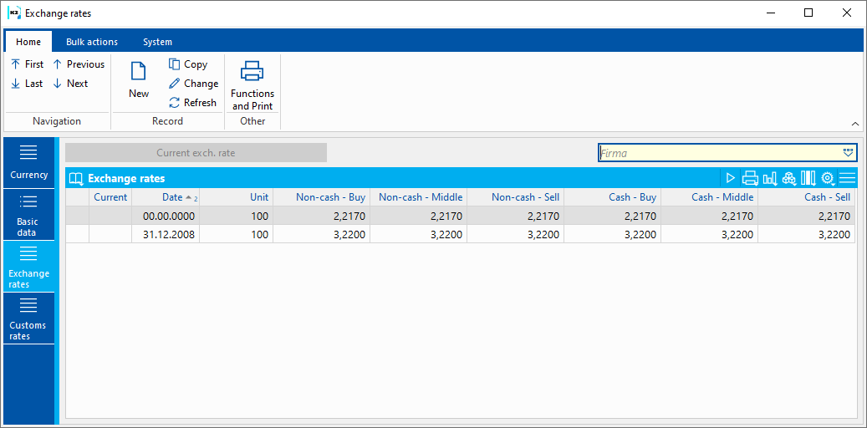Collapse the ribbon with the chevron

coord(855,124)
